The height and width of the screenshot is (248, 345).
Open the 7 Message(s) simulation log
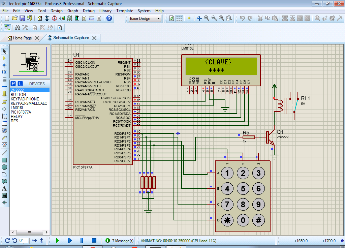(x=120, y=241)
